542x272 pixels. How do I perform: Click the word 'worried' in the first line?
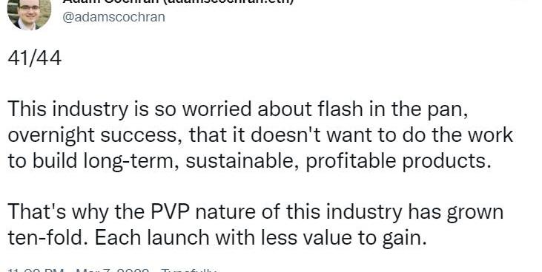click(x=217, y=109)
